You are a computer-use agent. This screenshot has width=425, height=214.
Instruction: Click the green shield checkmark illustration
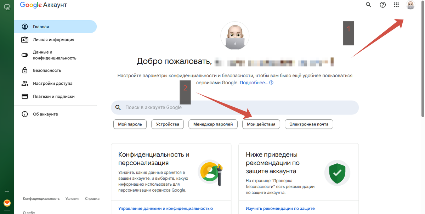[x=337, y=173]
